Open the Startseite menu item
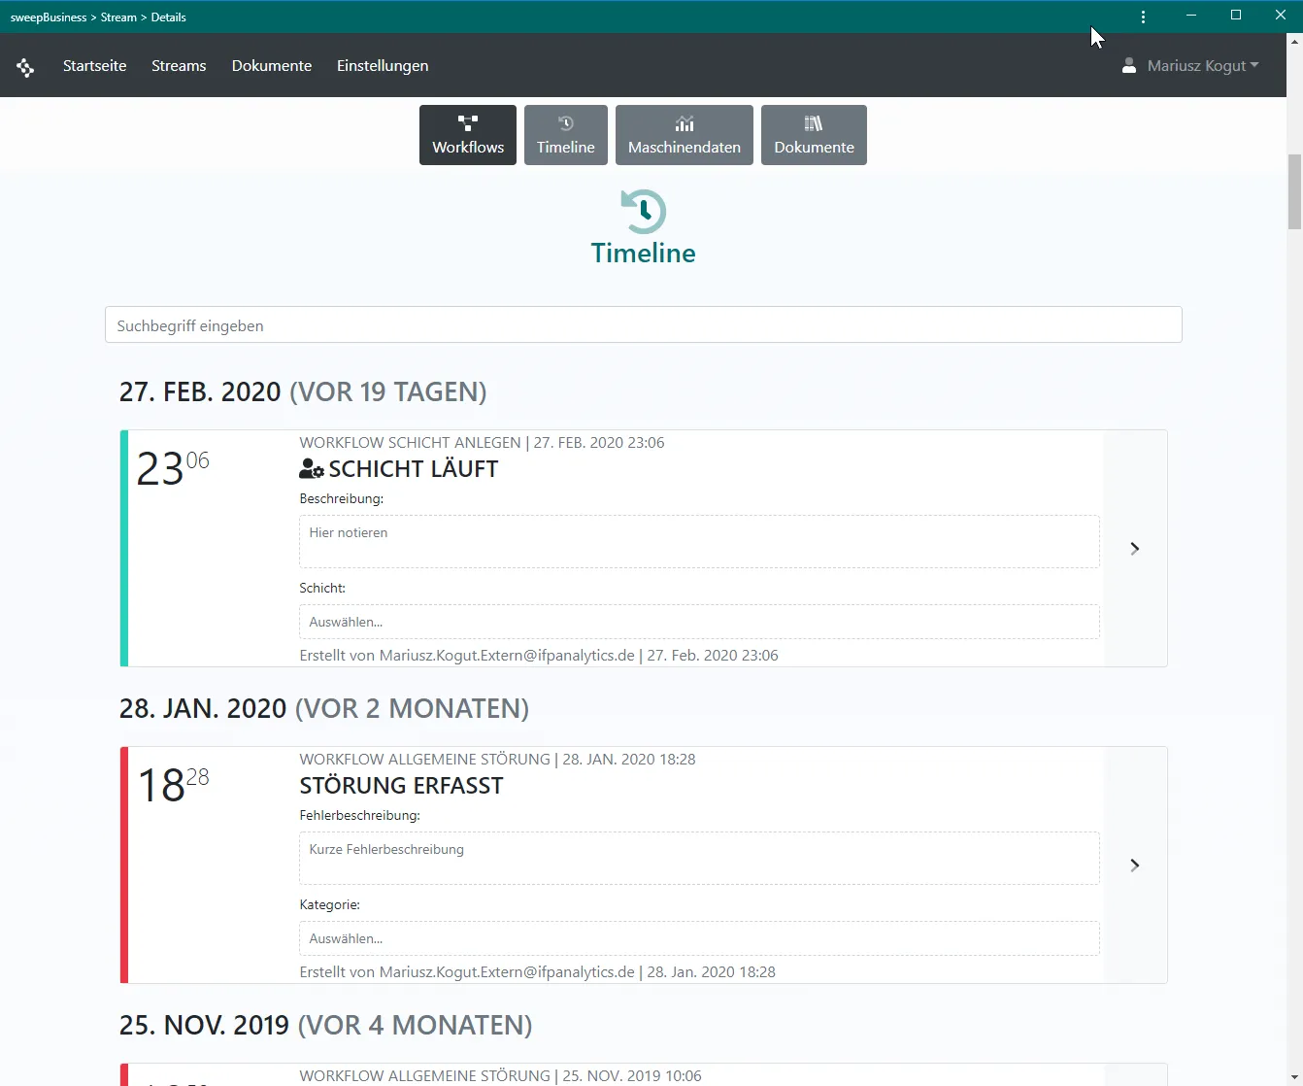The image size is (1303, 1086). pyautogui.click(x=94, y=65)
